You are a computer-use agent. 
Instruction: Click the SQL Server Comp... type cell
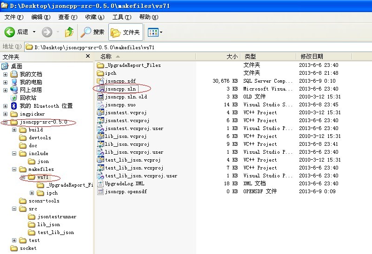click(x=268, y=81)
